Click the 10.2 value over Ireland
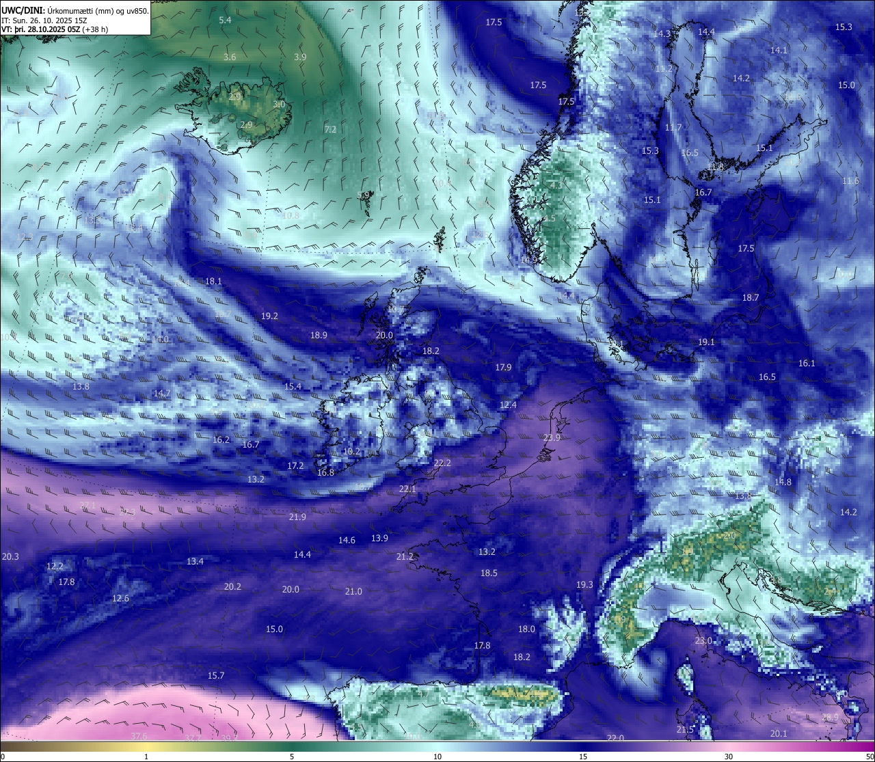Viewport: 875px width, 762px height. click(351, 452)
